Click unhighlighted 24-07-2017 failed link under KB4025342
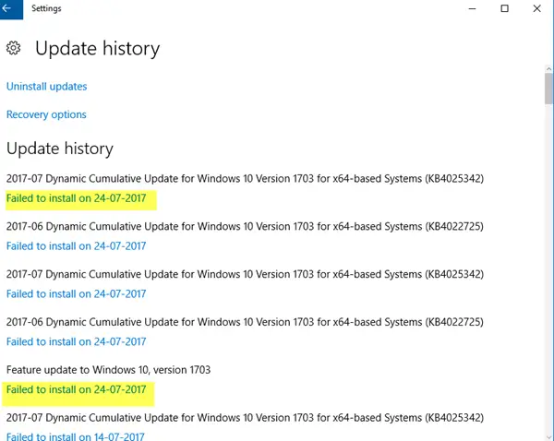 [76, 294]
